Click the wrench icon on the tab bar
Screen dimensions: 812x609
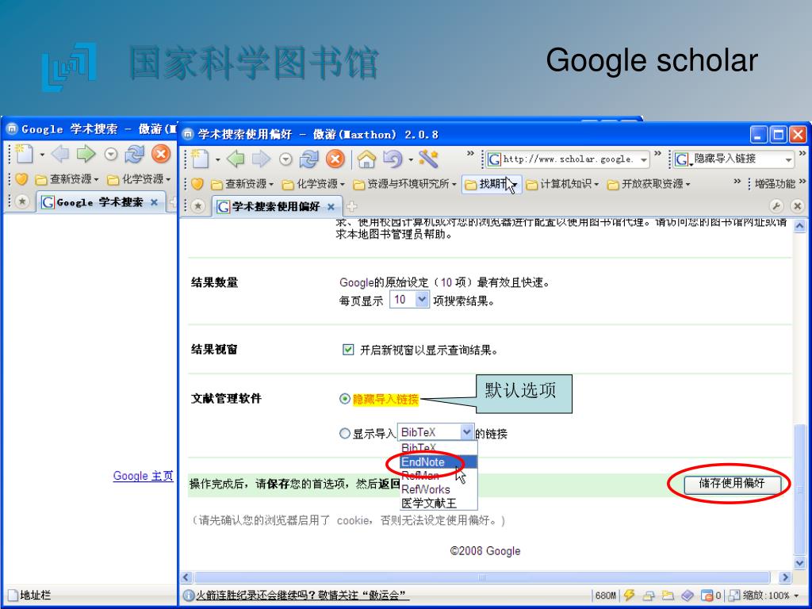776,206
